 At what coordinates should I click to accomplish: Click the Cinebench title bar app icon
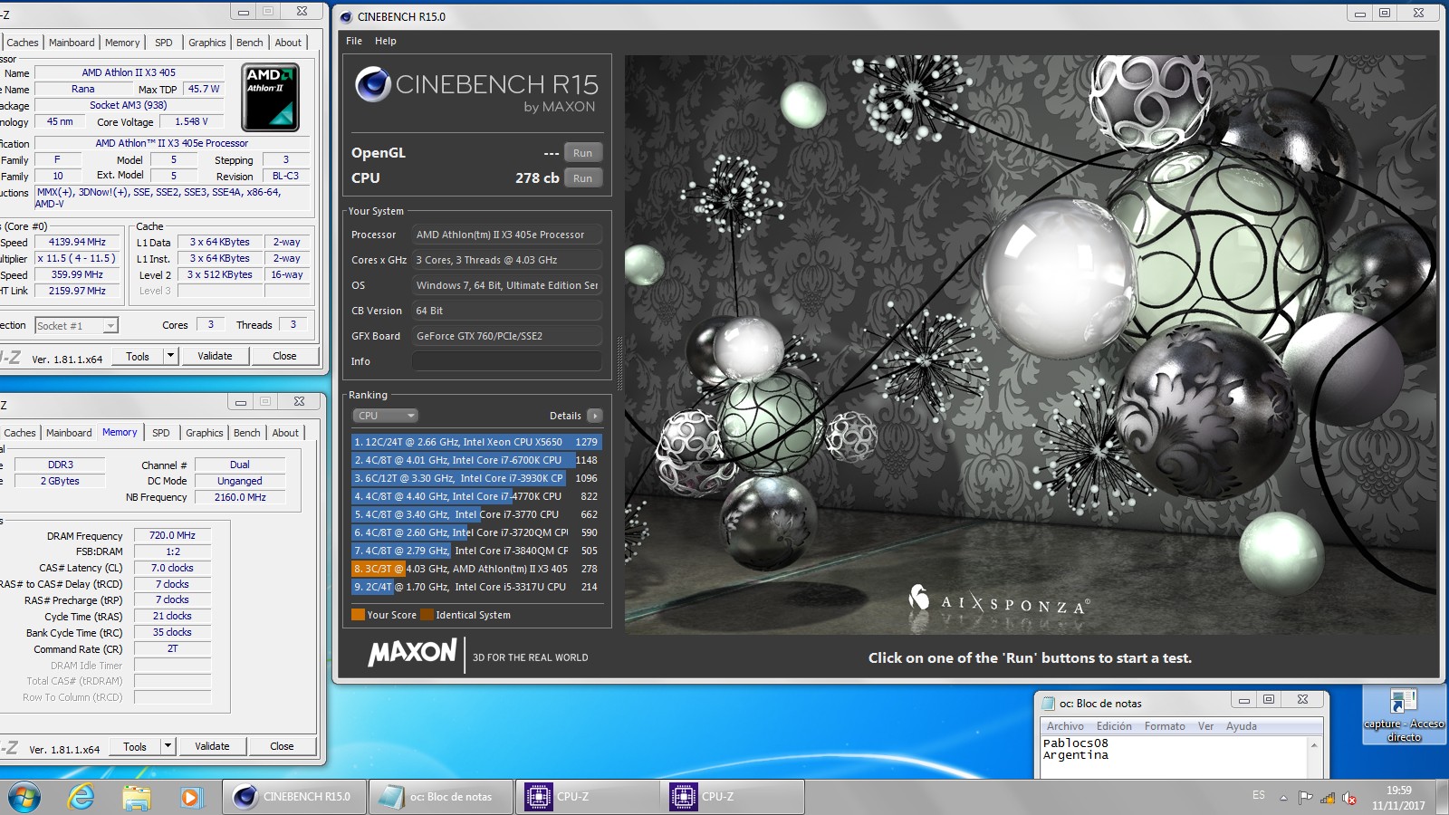(345, 16)
